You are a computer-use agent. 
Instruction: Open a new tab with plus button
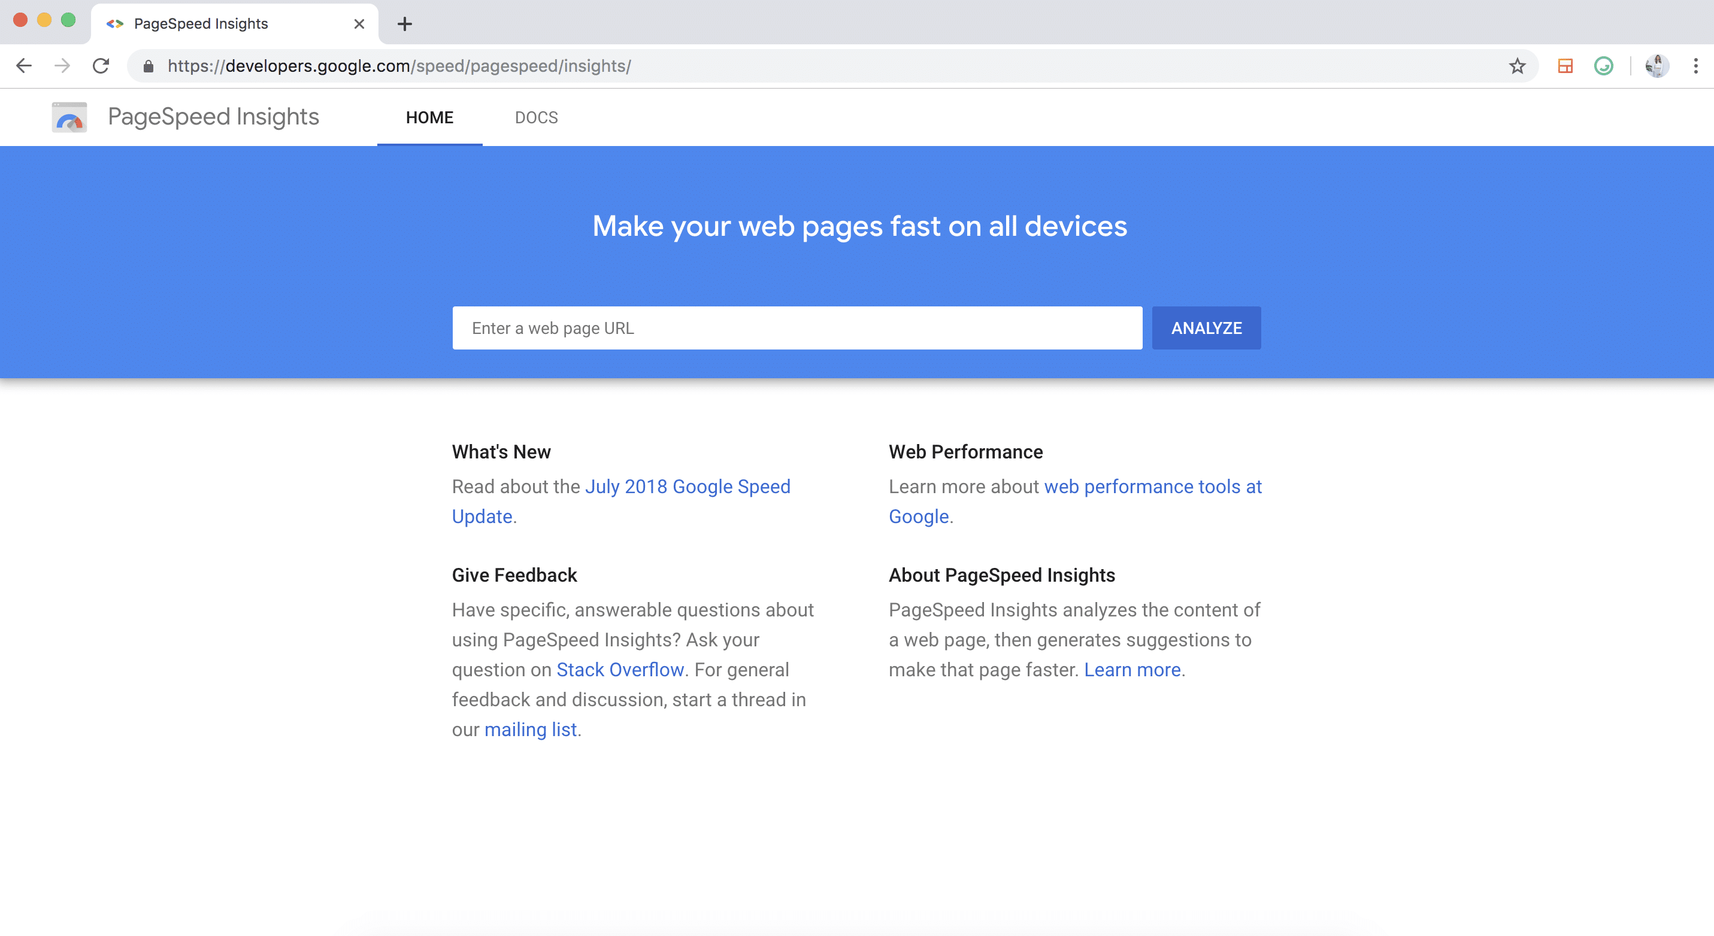(405, 24)
